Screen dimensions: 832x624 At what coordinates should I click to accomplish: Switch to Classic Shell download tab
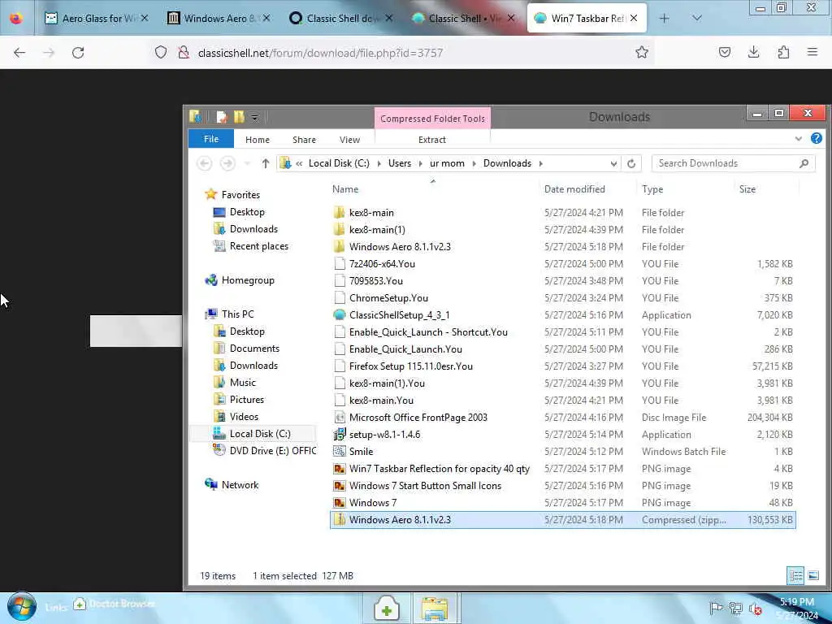pyautogui.click(x=341, y=19)
